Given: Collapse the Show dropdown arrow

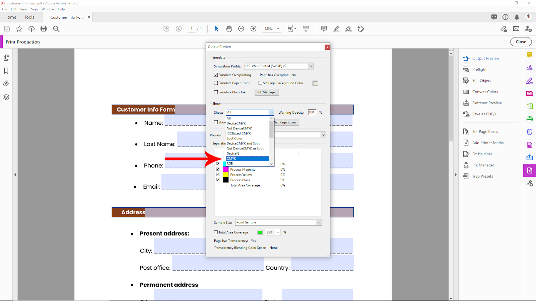Looking at the screenshot, I should [x=271, y=112].
